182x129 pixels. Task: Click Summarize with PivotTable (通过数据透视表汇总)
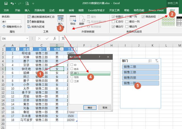[x=41, y=17]
